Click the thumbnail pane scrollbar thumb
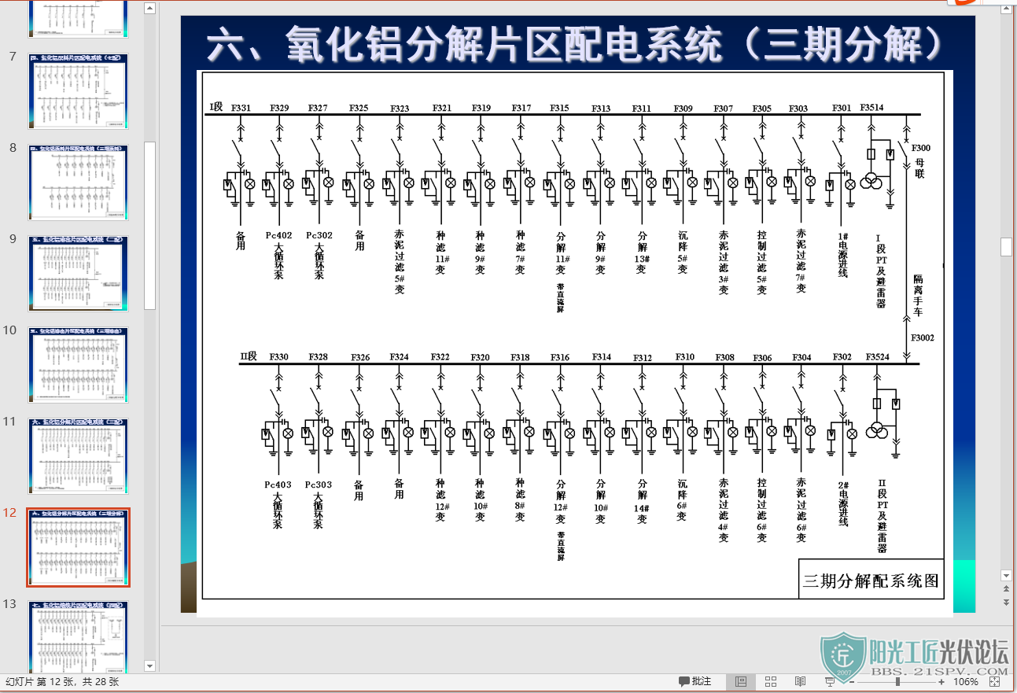This screenshot has width=1017, height=693. tap(150, 226)
